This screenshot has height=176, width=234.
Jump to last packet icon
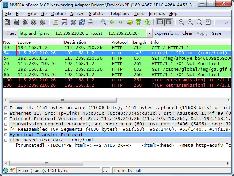pos(147,22)
